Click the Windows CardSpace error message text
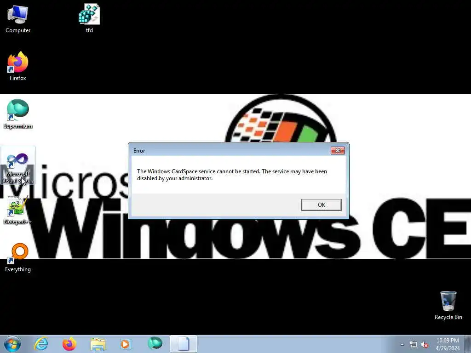471x353 pixels. tap(232, 175)
